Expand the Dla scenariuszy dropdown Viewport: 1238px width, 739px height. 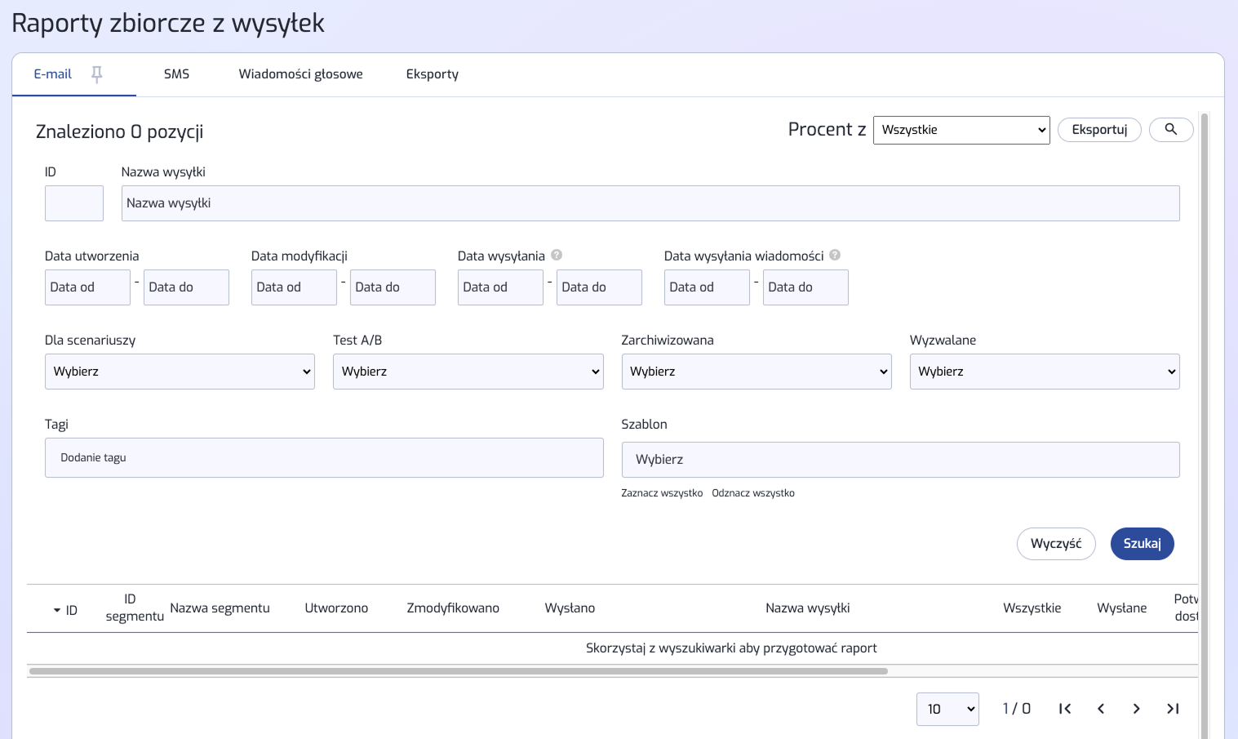tap(180, 372)
